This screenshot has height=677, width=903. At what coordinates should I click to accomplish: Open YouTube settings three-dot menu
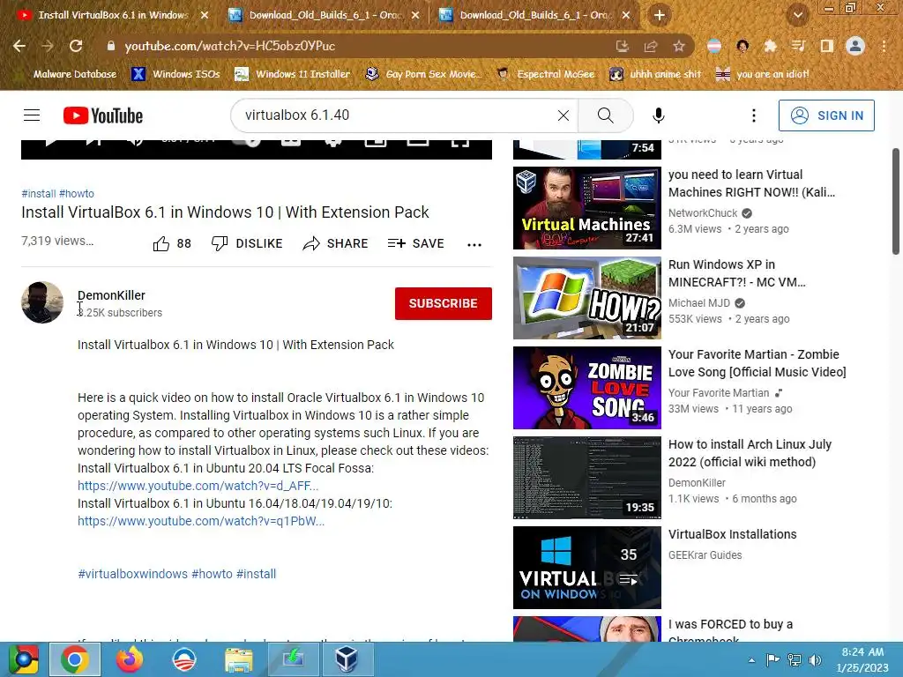[753, 115]
